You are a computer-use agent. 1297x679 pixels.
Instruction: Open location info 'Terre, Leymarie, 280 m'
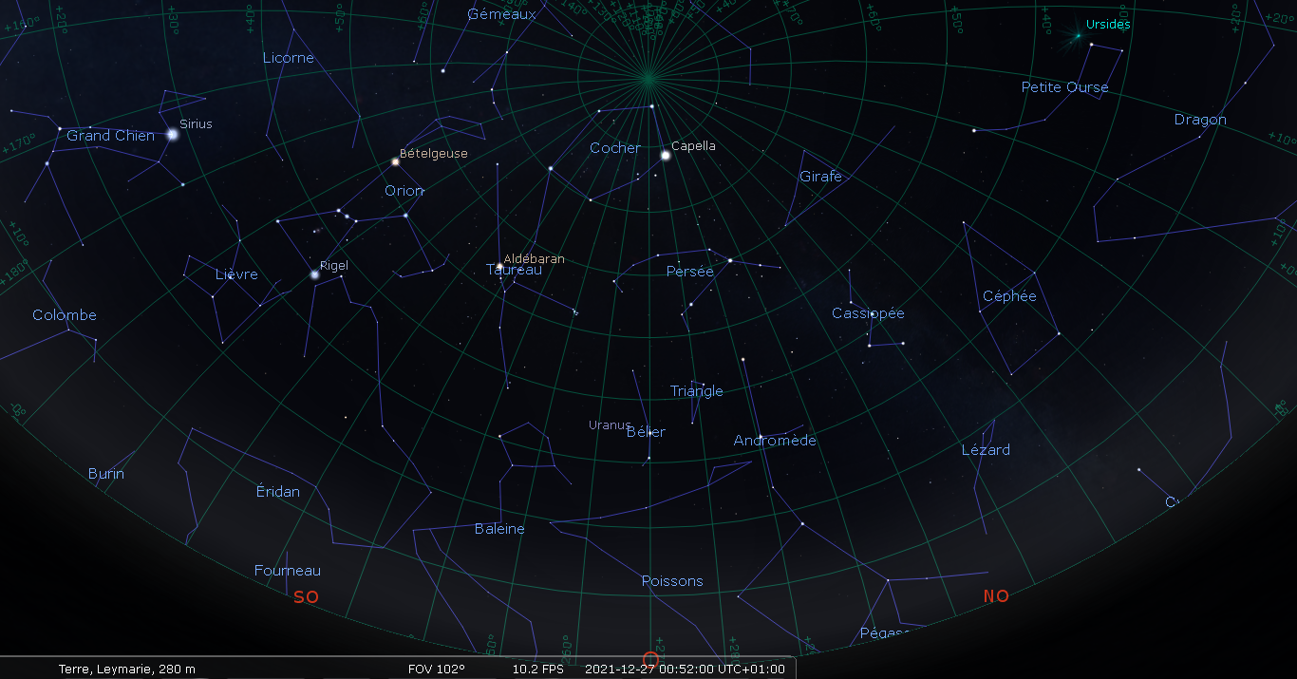point(127,669)
